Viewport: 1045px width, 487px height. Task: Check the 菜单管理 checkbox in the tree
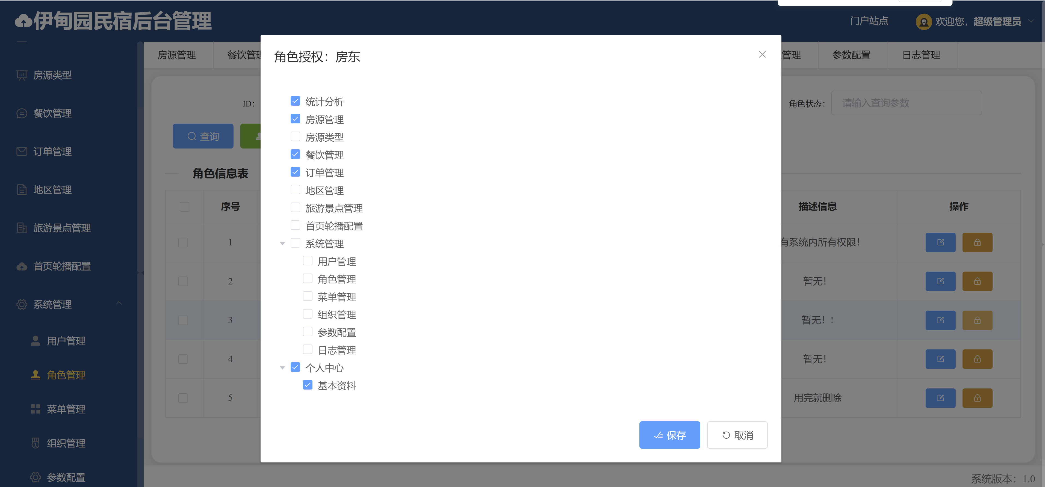pos(308,296)
